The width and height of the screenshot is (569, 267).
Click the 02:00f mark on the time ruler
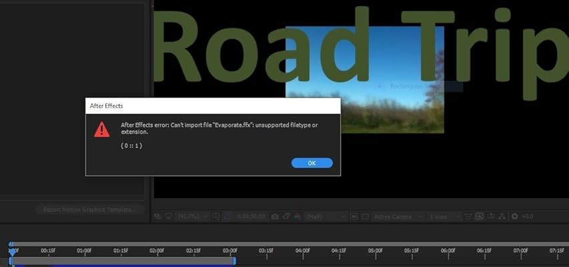pyautogui.click(x=157, y=251)
